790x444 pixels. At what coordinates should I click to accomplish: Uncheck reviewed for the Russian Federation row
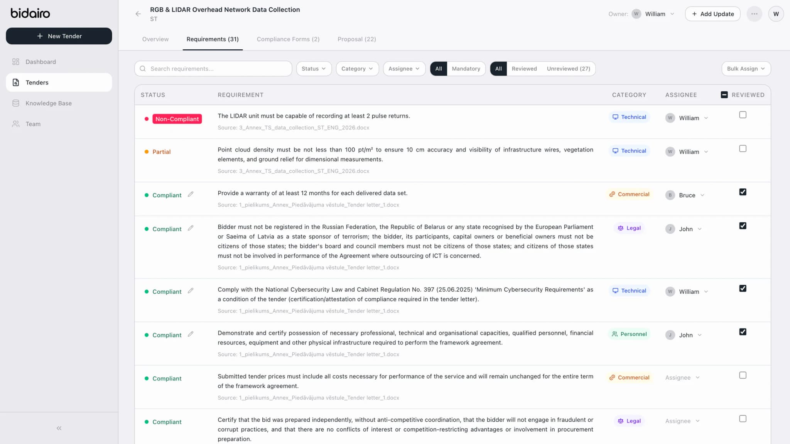(743, 226)
